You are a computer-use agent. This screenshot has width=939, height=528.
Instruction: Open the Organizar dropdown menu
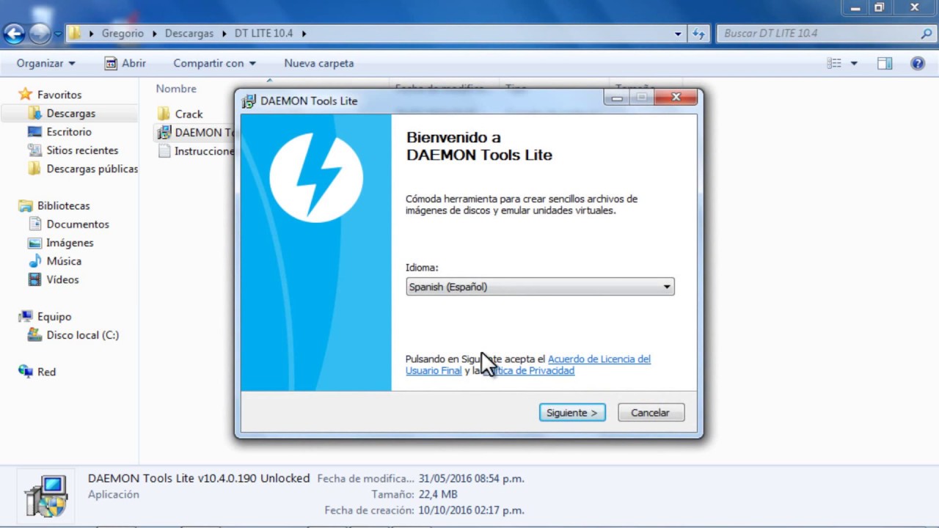(45, 63)
